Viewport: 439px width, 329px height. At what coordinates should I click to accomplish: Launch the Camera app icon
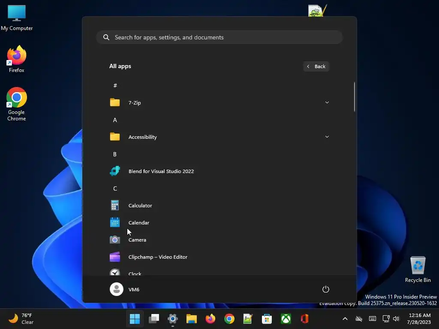click(115, 240)
